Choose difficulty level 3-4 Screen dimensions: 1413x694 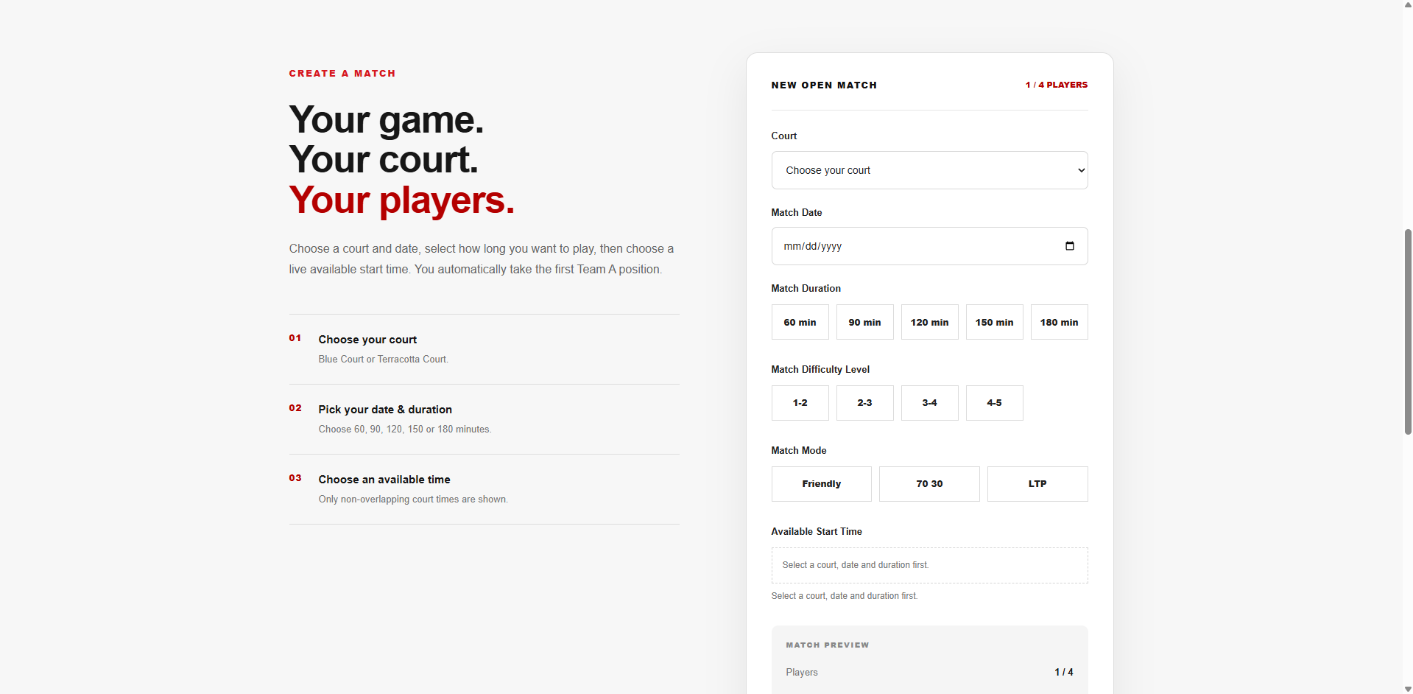tap(929, 403)
